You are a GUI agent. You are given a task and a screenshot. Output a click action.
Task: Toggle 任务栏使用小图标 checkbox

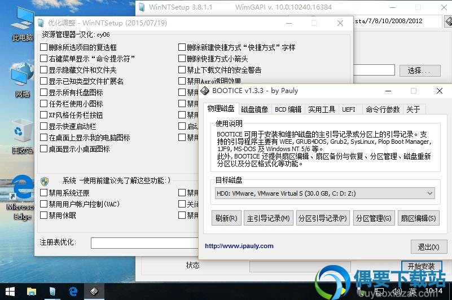[43, 103]
